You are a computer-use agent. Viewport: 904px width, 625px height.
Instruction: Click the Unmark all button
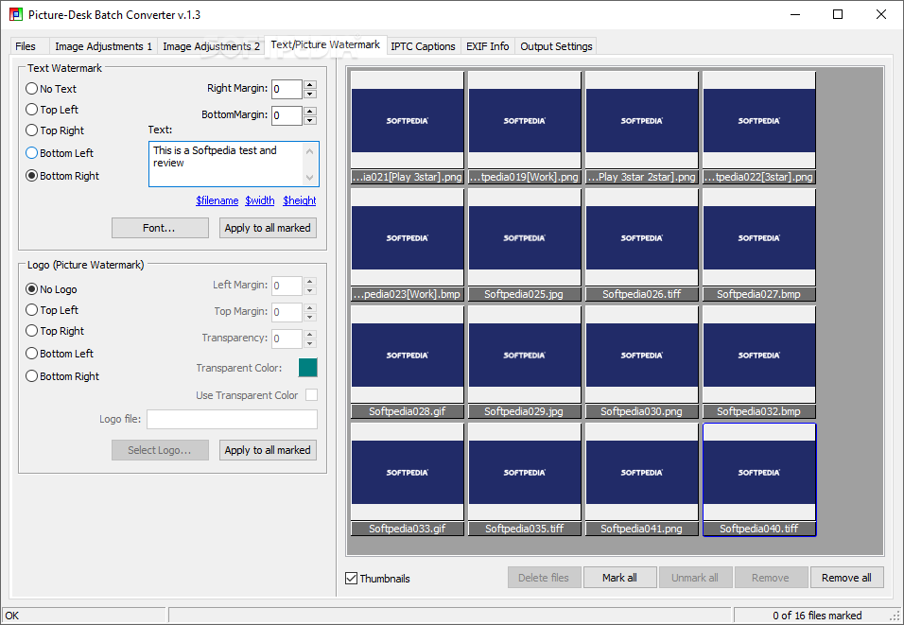(x=695, y=578)
